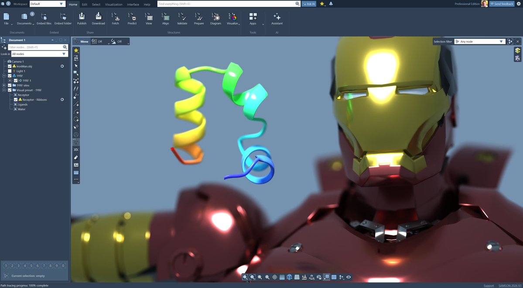Click the notifications bell icon

point(331,3)
